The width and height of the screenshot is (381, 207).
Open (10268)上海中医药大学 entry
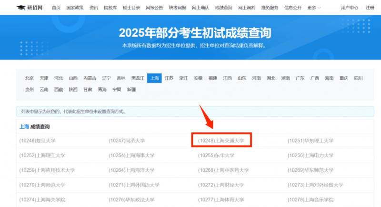click(x=223, y=170)
